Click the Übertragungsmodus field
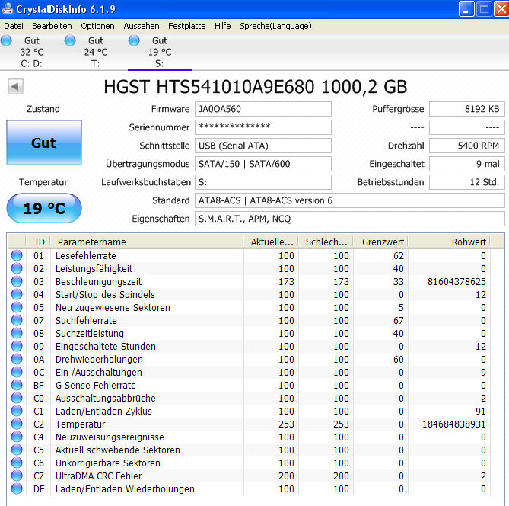This screenshot has height=506, width=509. (263, 164)
